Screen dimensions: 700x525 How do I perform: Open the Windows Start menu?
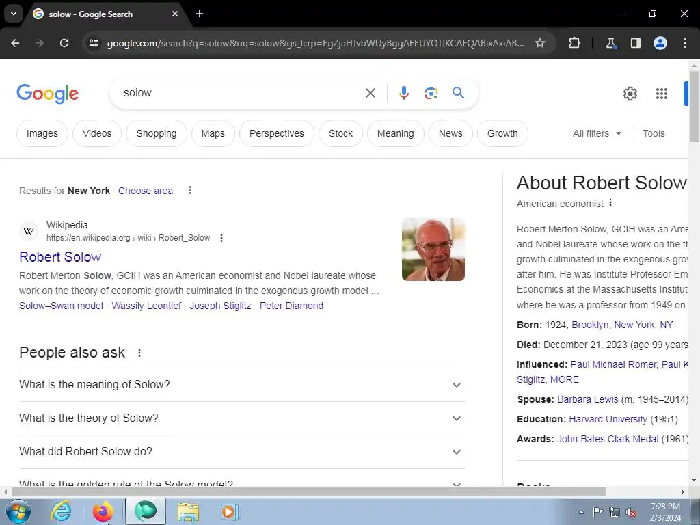click(x=18, y=511)
